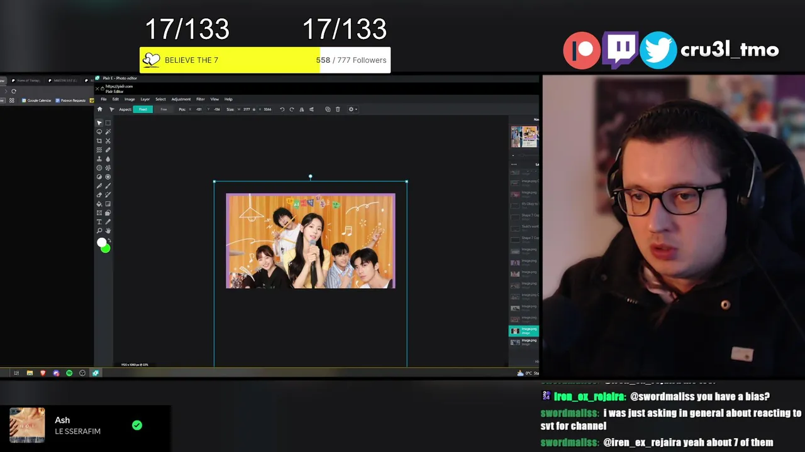The image size is (805, 452).
Task: Open the Google Calendar bookmark
Action: (x=36, y=100)
